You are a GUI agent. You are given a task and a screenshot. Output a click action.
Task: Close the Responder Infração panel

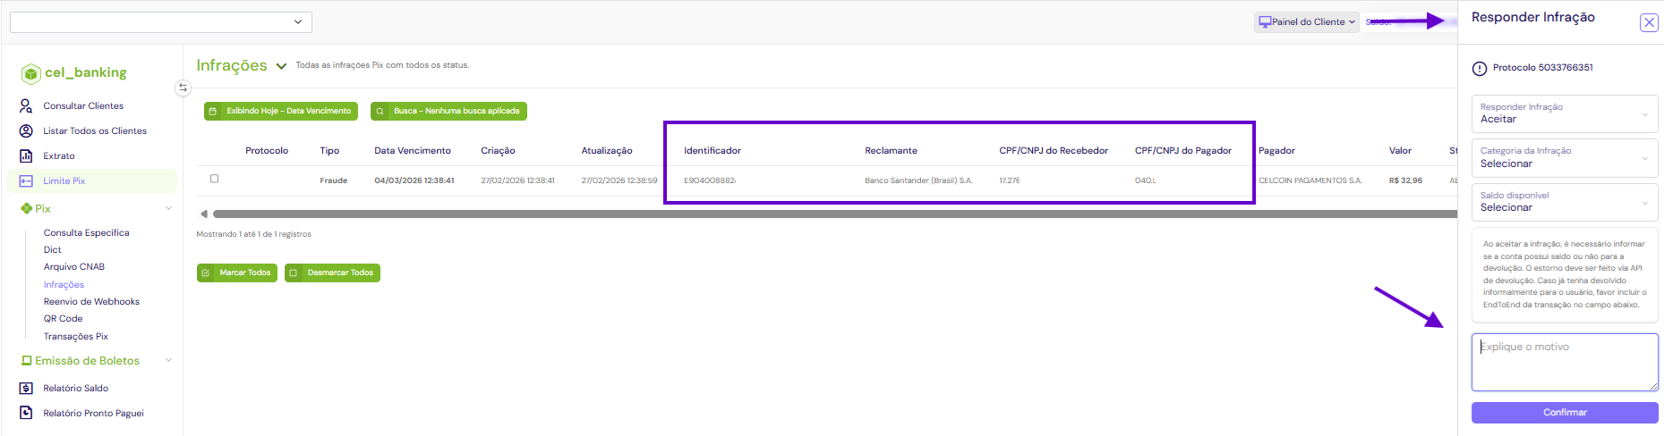point(1649,23)
